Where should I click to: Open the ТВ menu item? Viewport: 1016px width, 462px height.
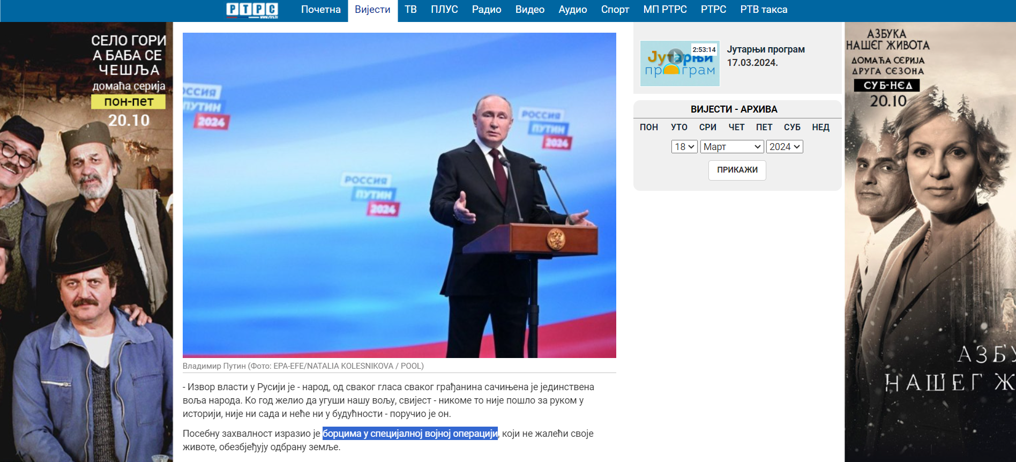[410, 10]
